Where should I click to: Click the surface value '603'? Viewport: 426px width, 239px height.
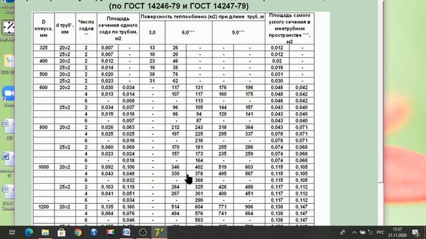point(249,167)
